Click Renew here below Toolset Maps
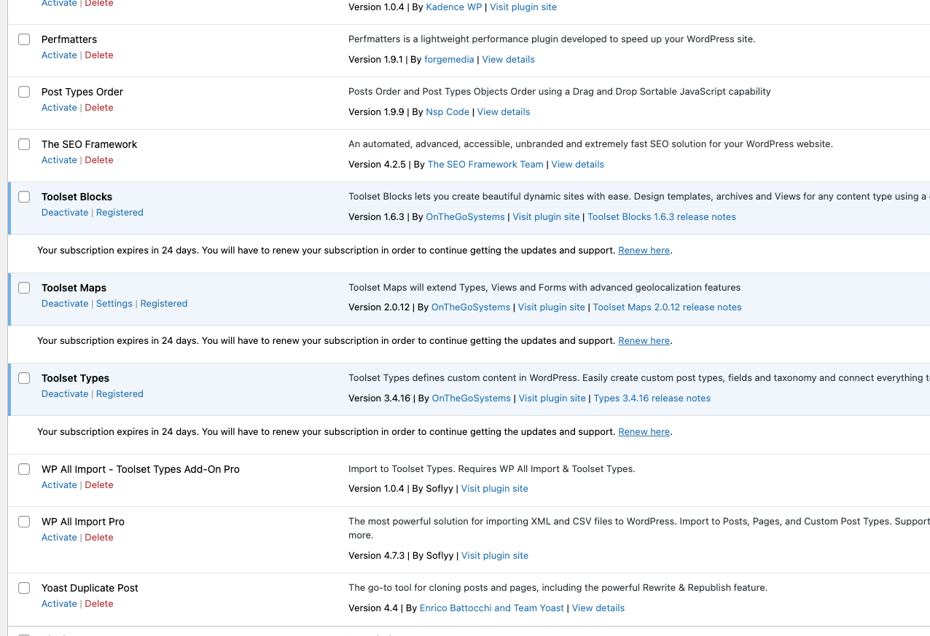Image resolution: width=930 pixels, height=636 pixels. pos(644,341)
